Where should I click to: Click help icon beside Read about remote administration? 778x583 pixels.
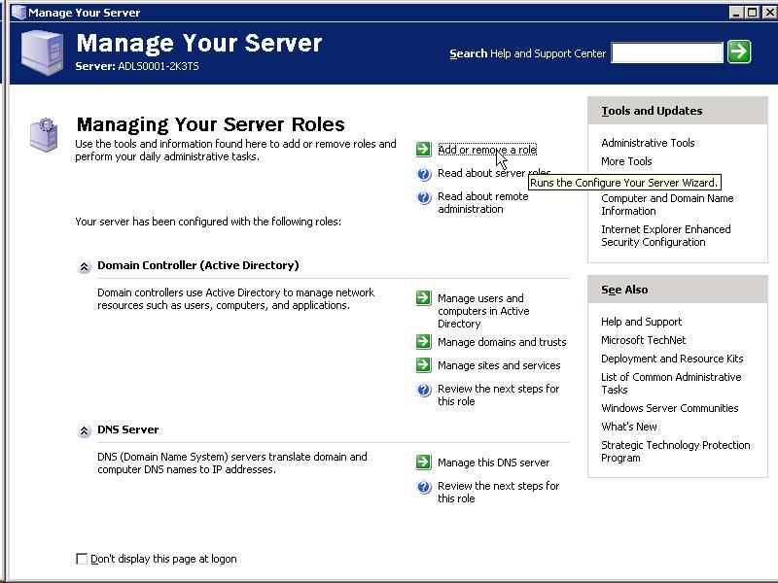coord(423,197)
